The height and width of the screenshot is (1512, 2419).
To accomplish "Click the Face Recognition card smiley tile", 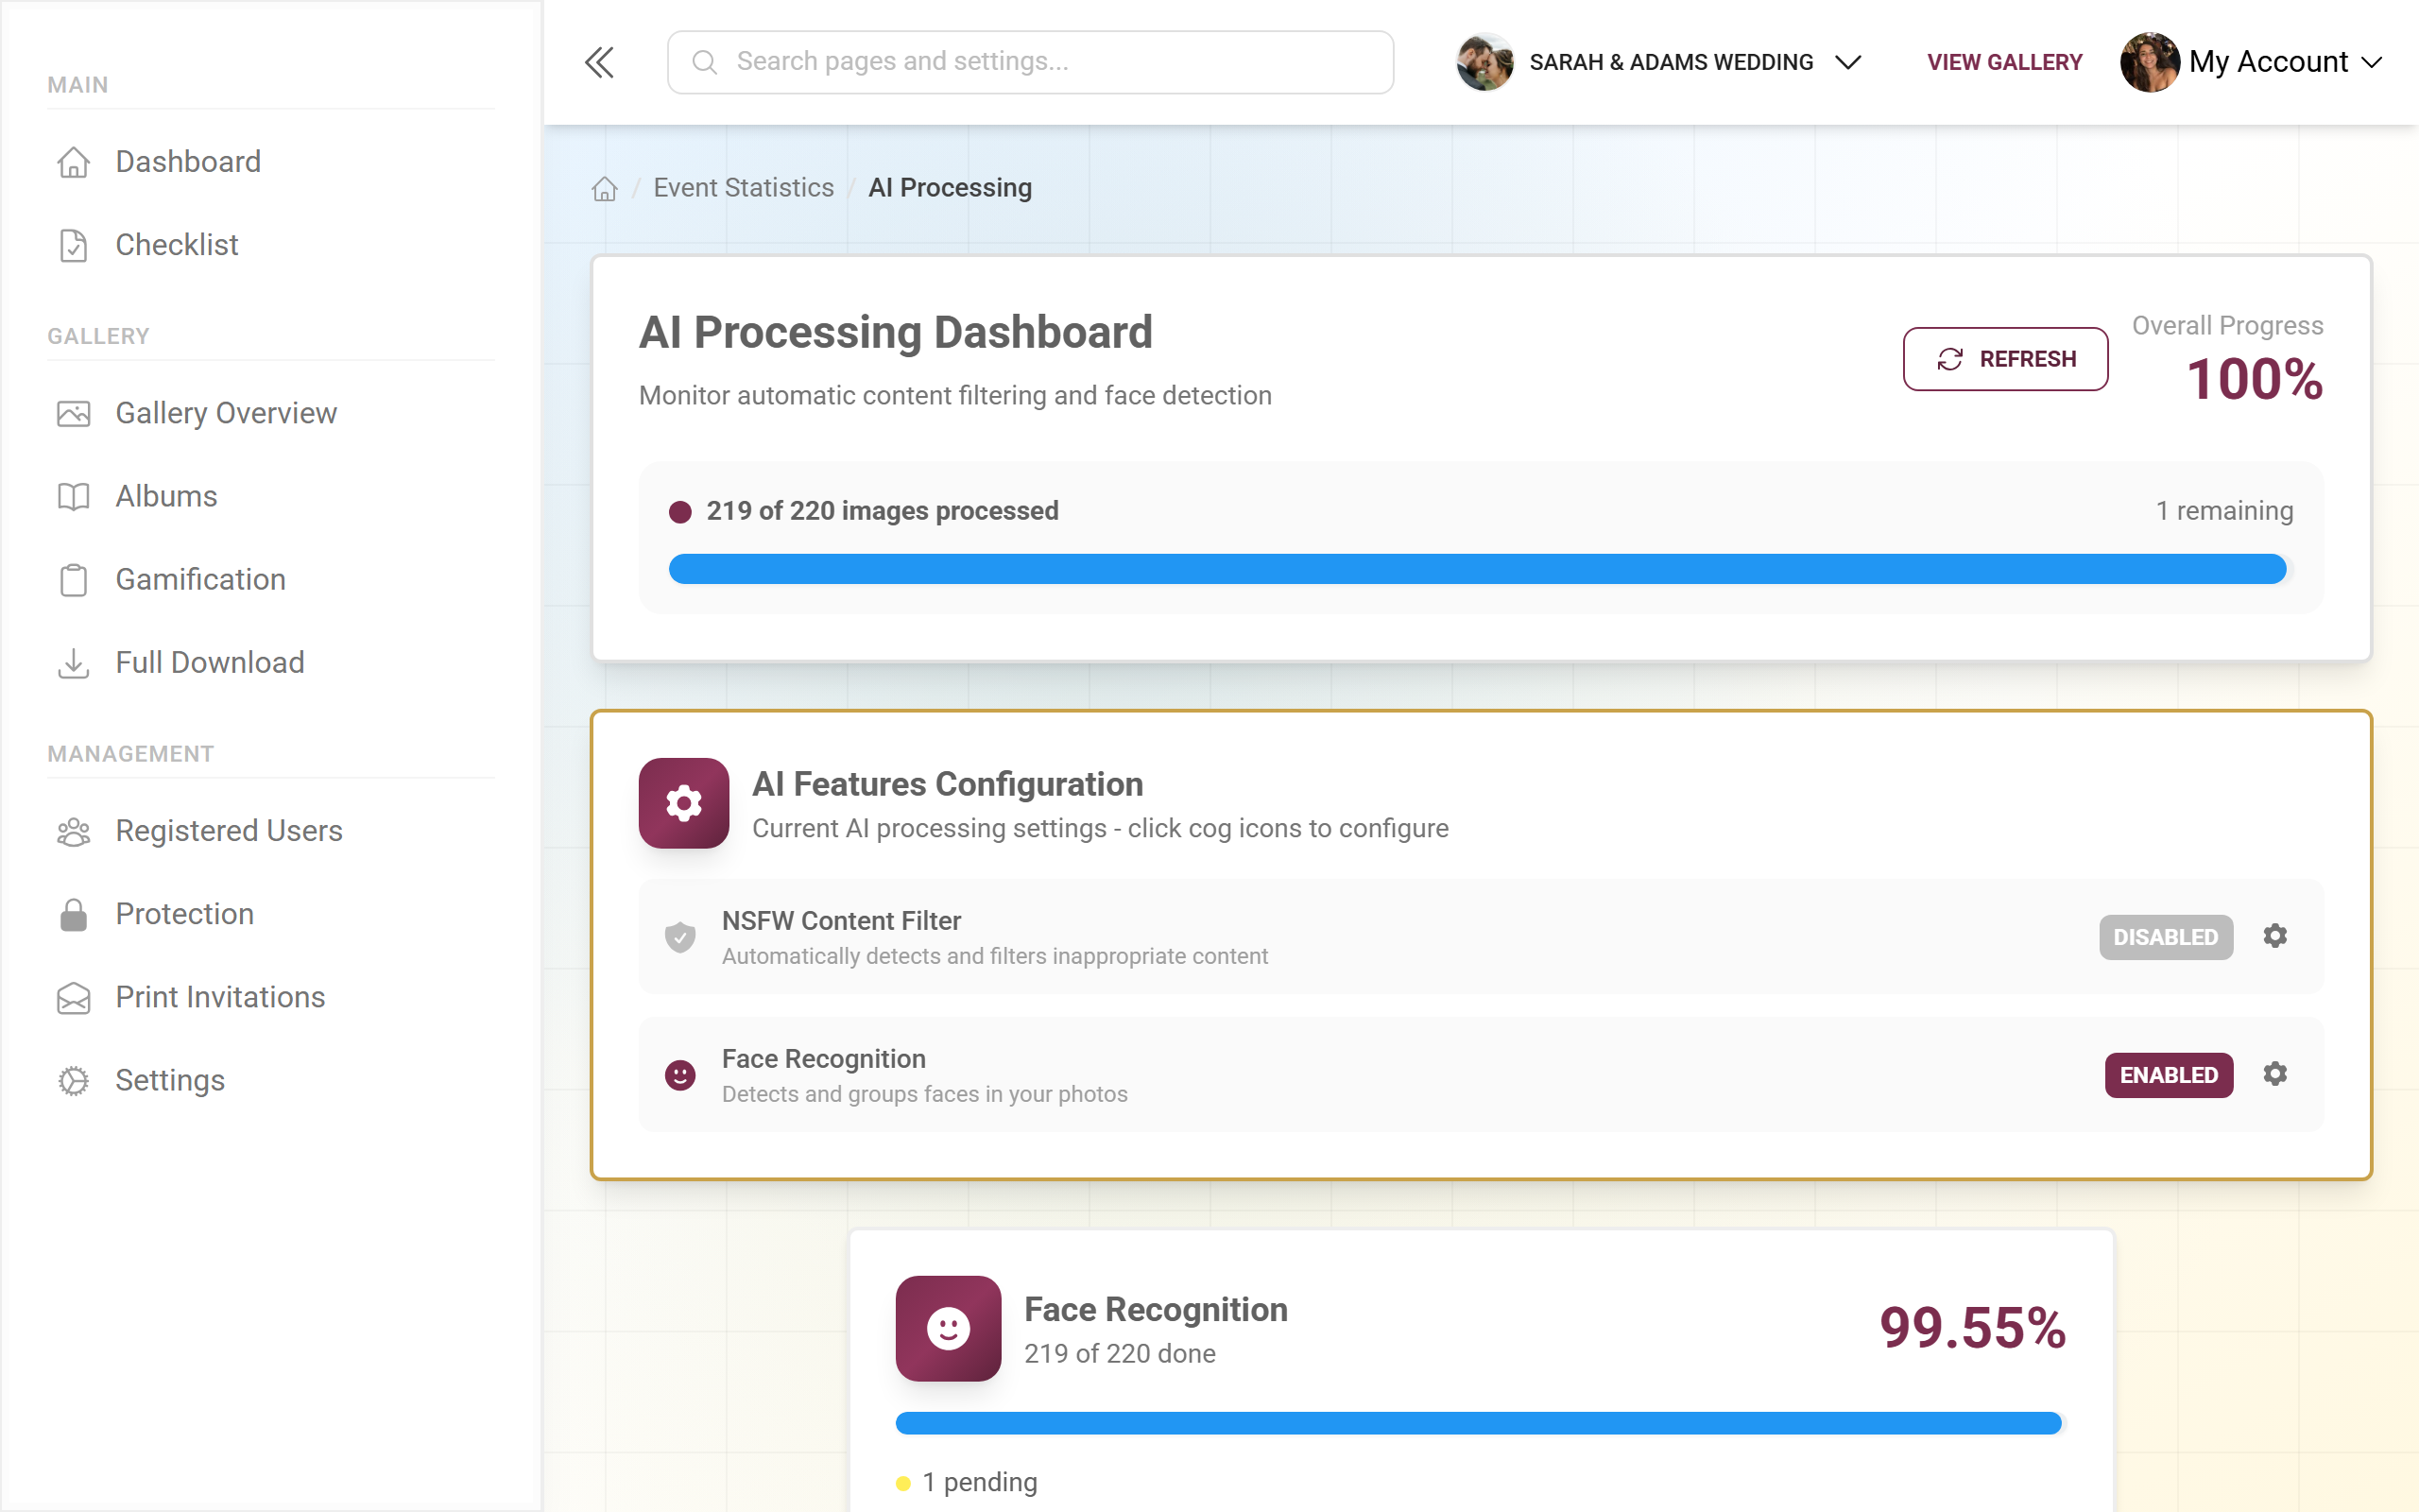I will click(x=948, y=1328).
